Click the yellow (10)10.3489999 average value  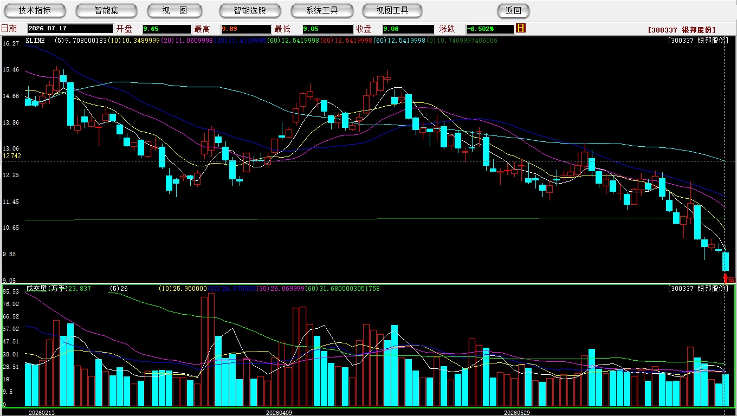click(x=134, y=41)
